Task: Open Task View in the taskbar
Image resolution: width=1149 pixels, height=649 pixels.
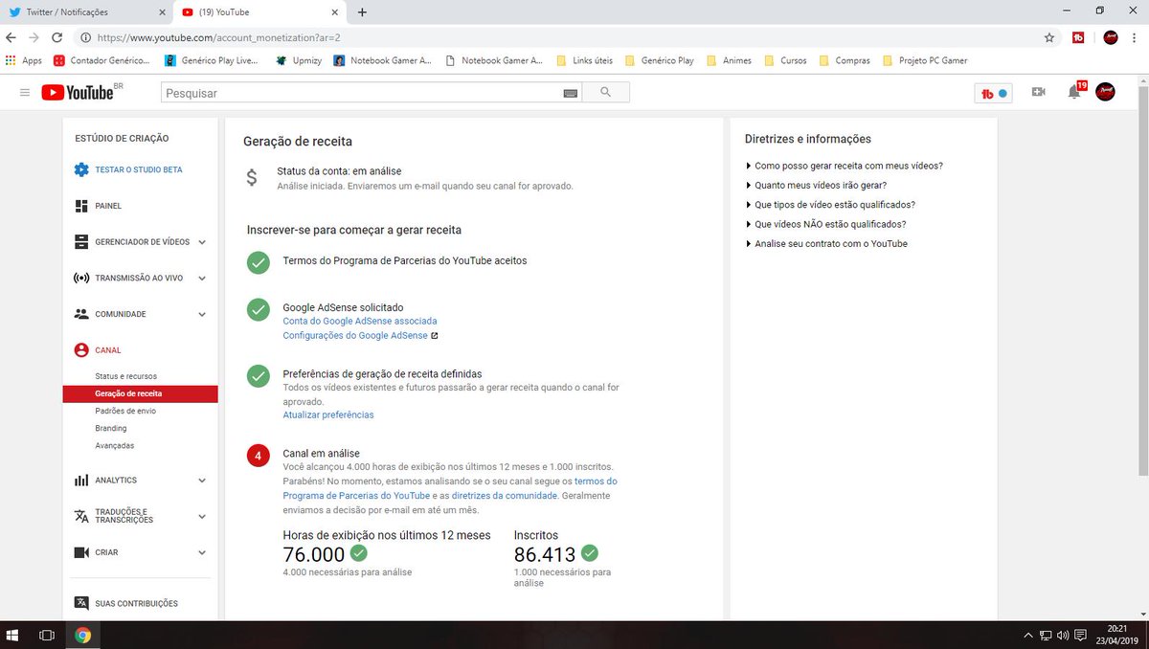Action: [x=46, y=635]
